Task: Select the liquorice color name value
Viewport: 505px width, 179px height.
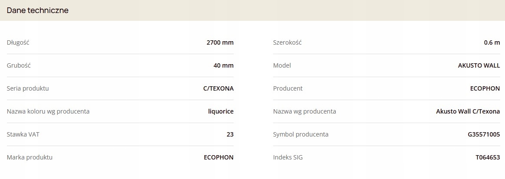Action: (x=221, y=111)
